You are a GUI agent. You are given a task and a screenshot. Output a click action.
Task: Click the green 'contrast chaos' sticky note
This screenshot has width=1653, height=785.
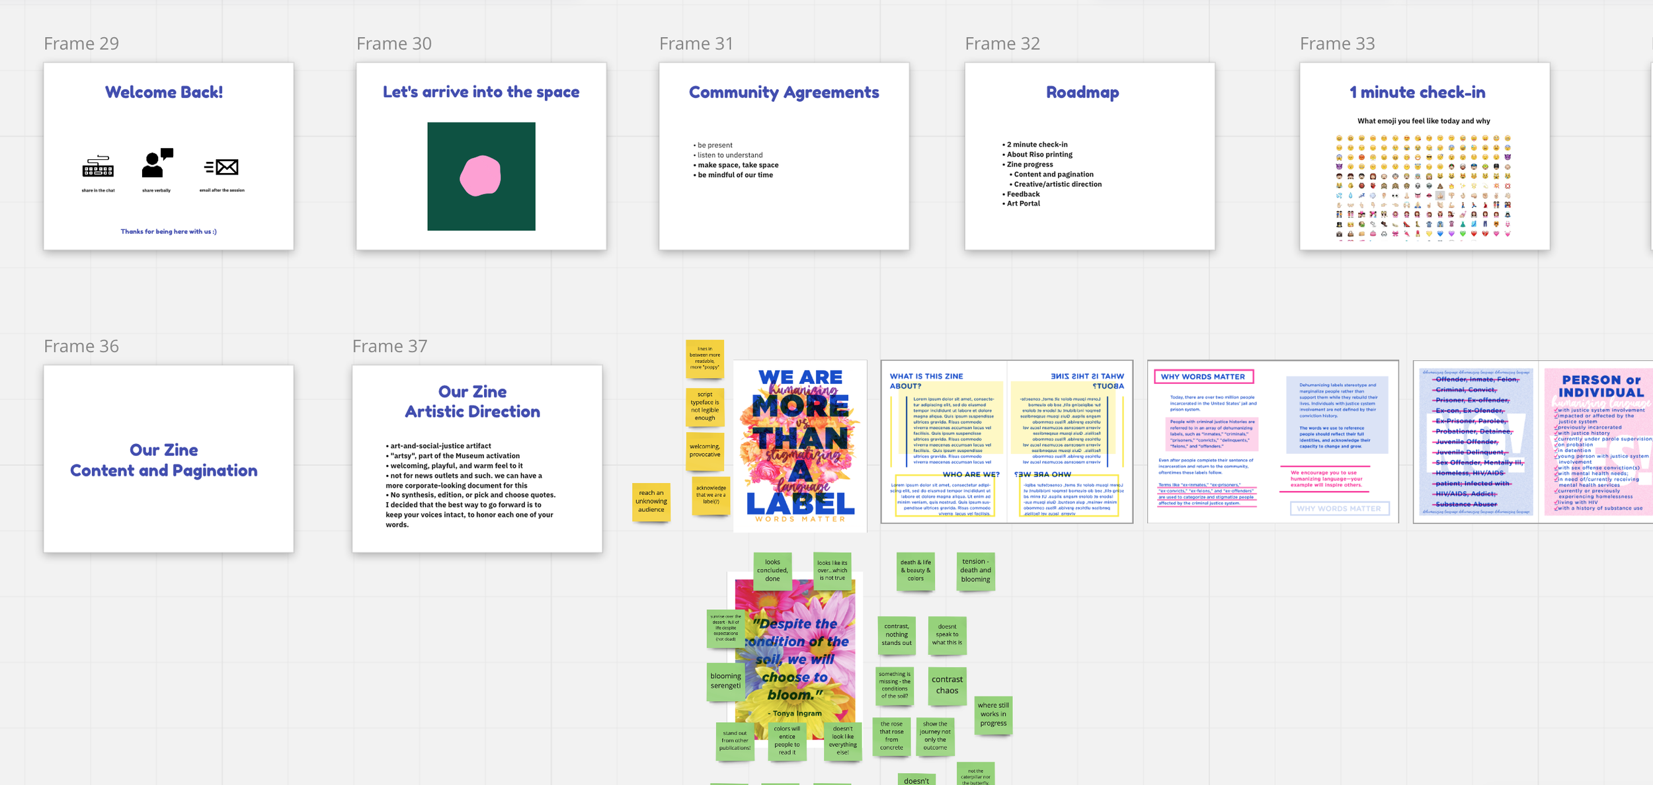pos(947,685)
